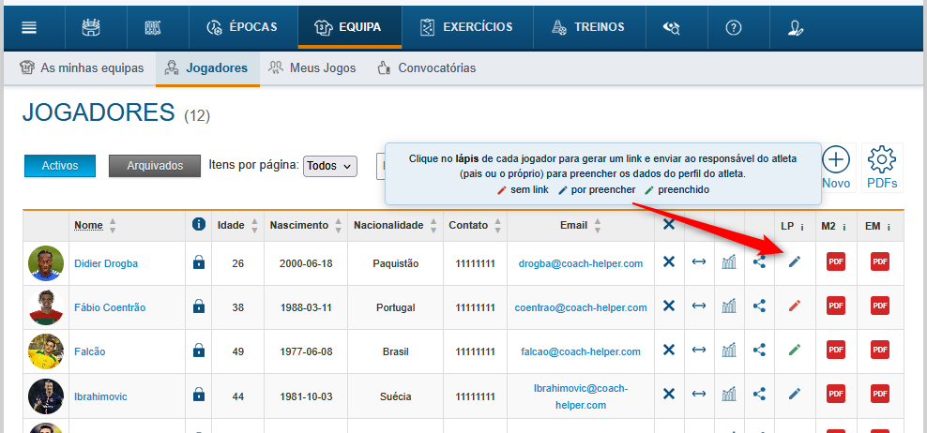Delete Fábio Coentrão with the X icon
The image size is (927, 433).
pyautogui.click(x=669, y=306)
